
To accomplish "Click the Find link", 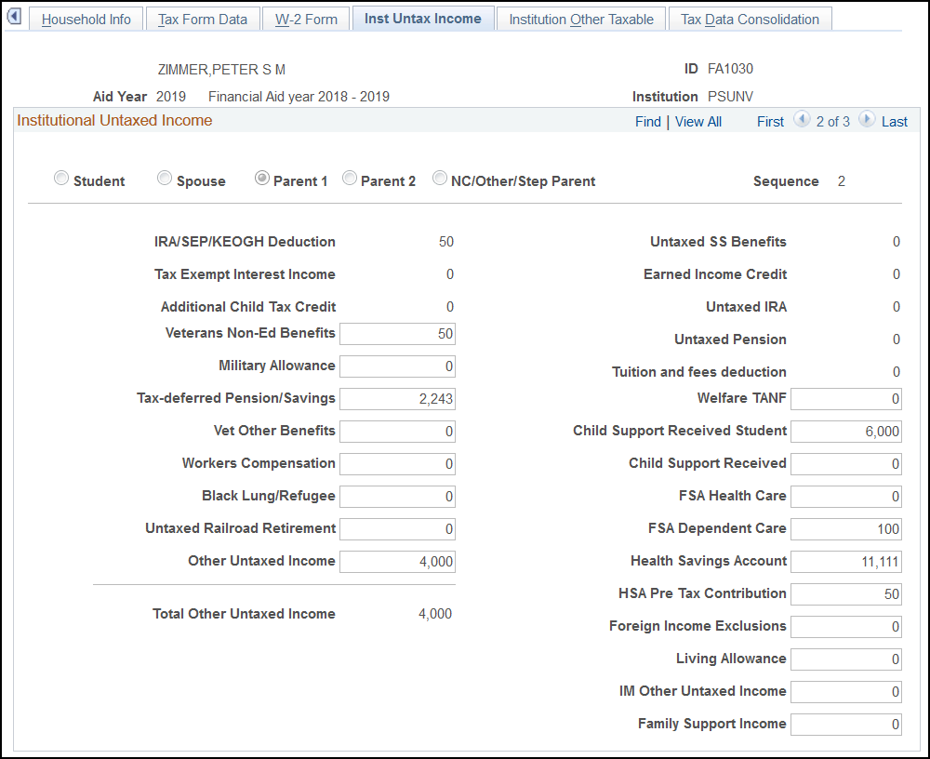I will point(647,121).
